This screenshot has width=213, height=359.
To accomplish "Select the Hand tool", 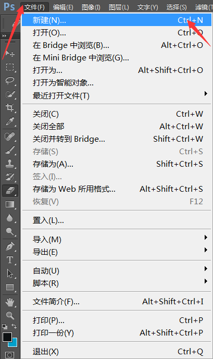I will [x=10, y=302].
